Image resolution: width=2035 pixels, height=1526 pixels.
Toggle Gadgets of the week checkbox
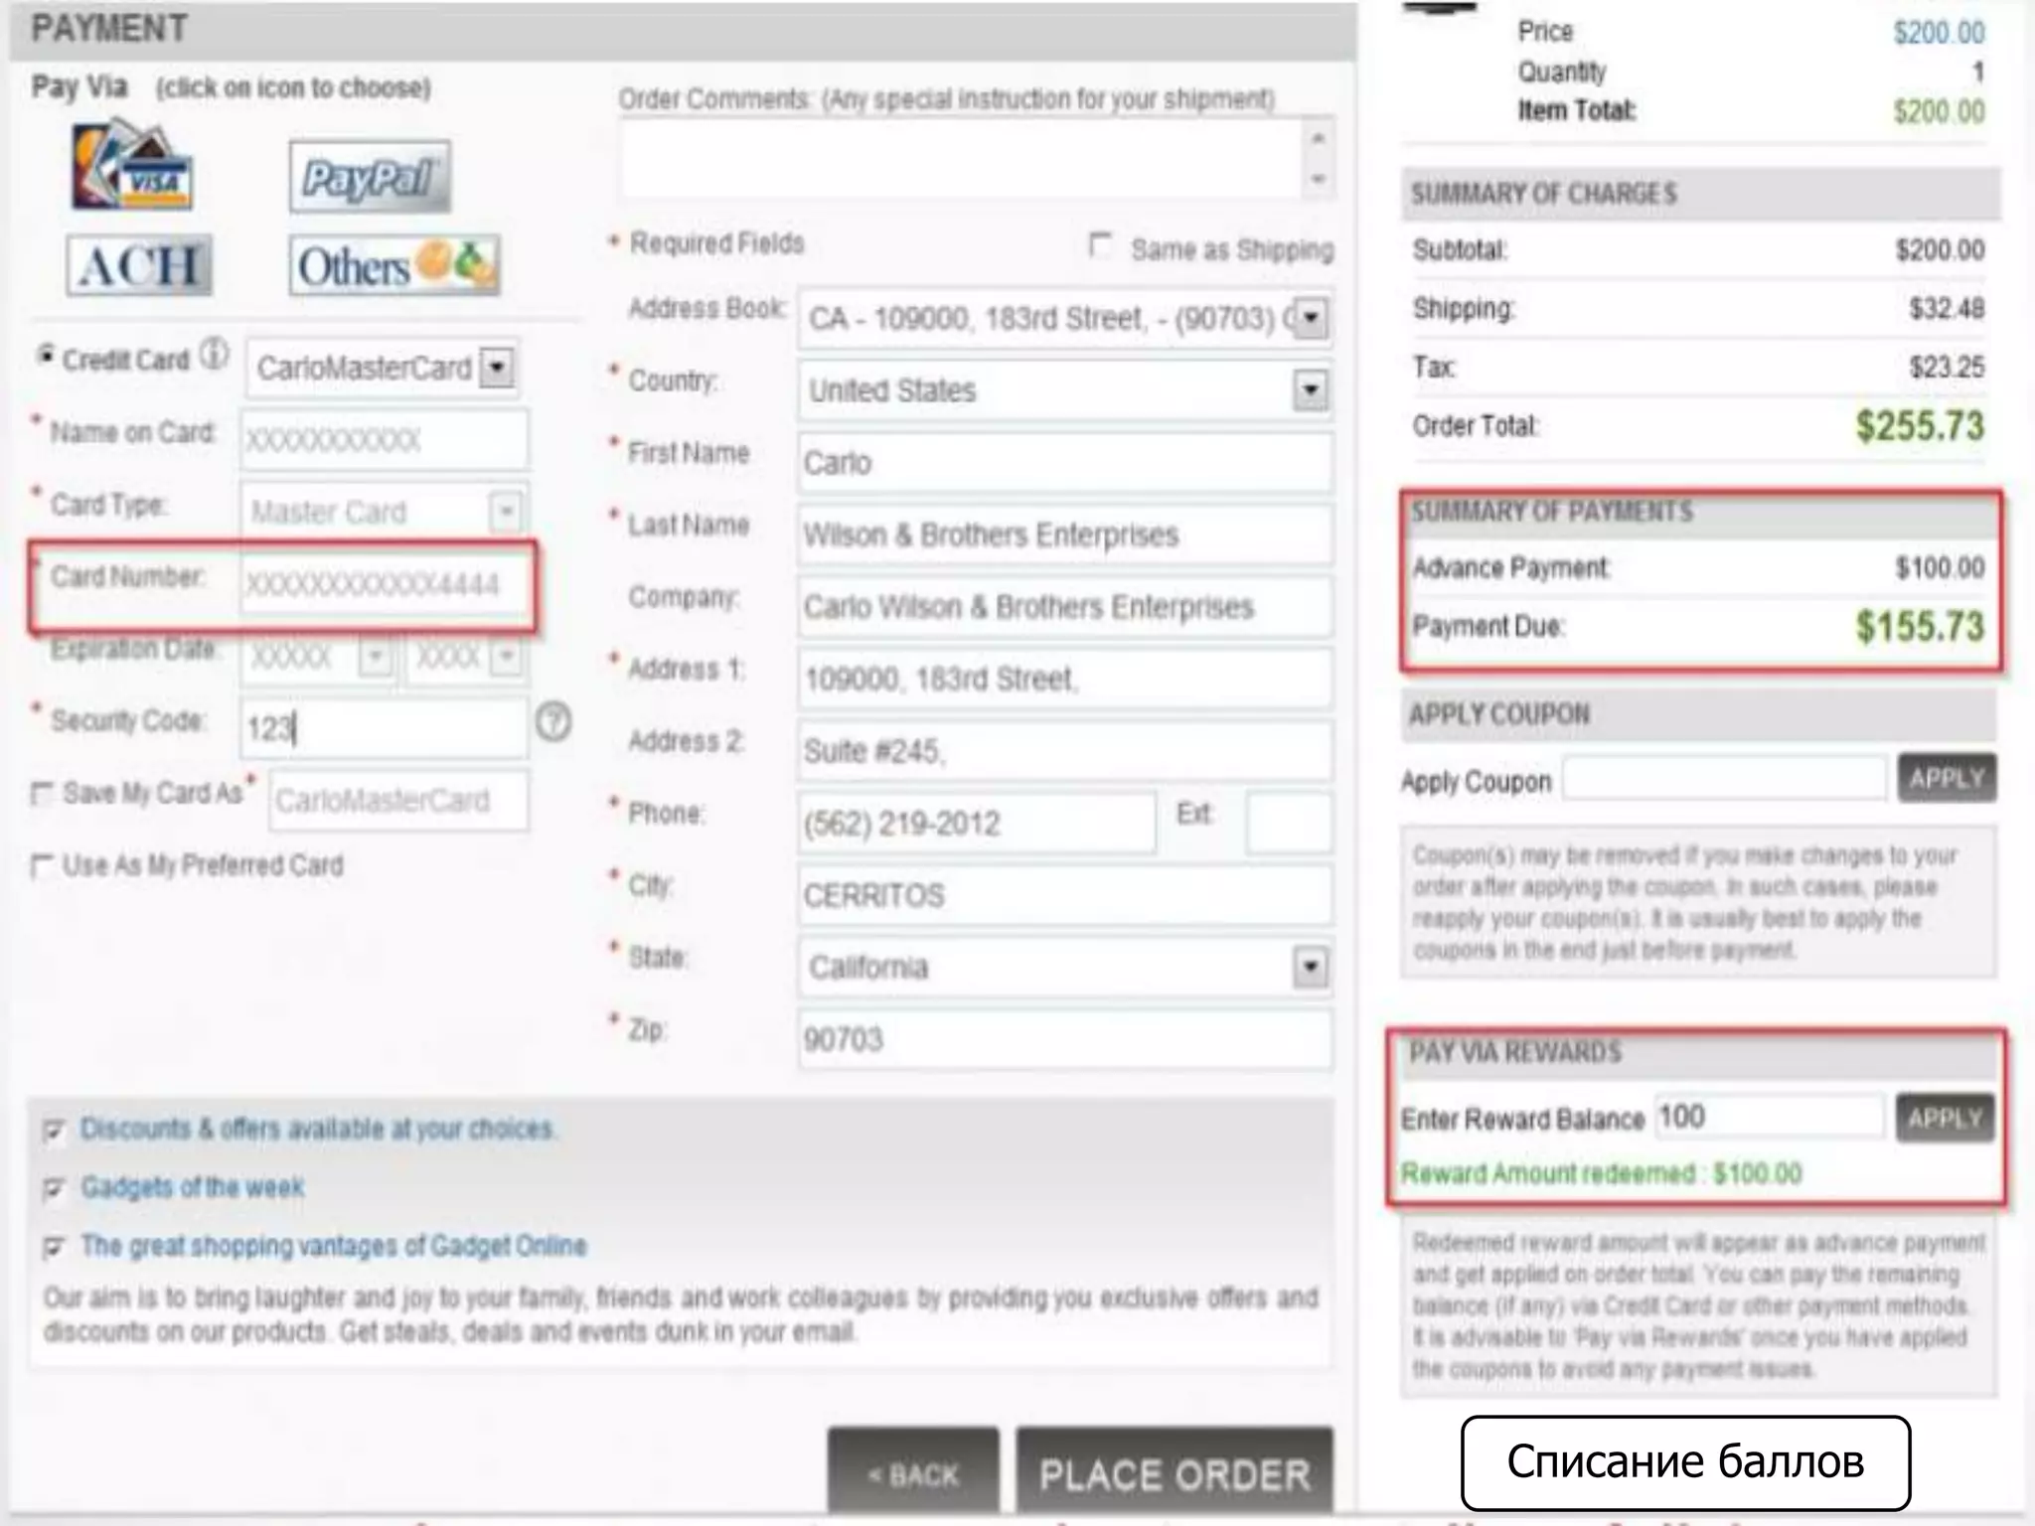54,1188
